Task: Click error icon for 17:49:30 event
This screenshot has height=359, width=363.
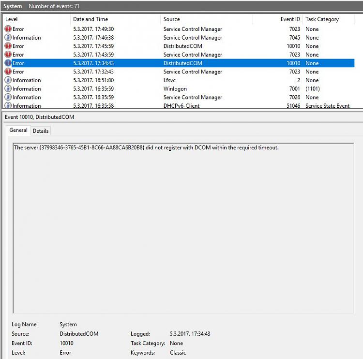Action: tap(8, 29)
